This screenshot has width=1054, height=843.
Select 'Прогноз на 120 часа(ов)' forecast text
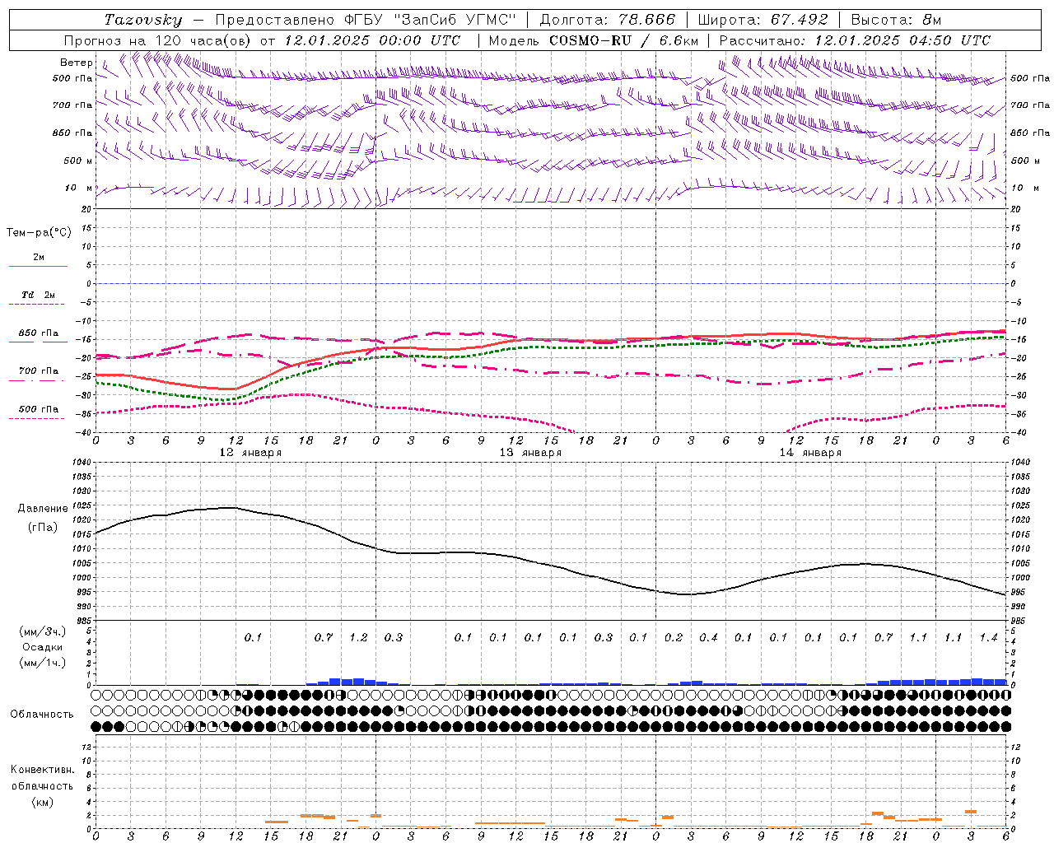pos(159,40)
